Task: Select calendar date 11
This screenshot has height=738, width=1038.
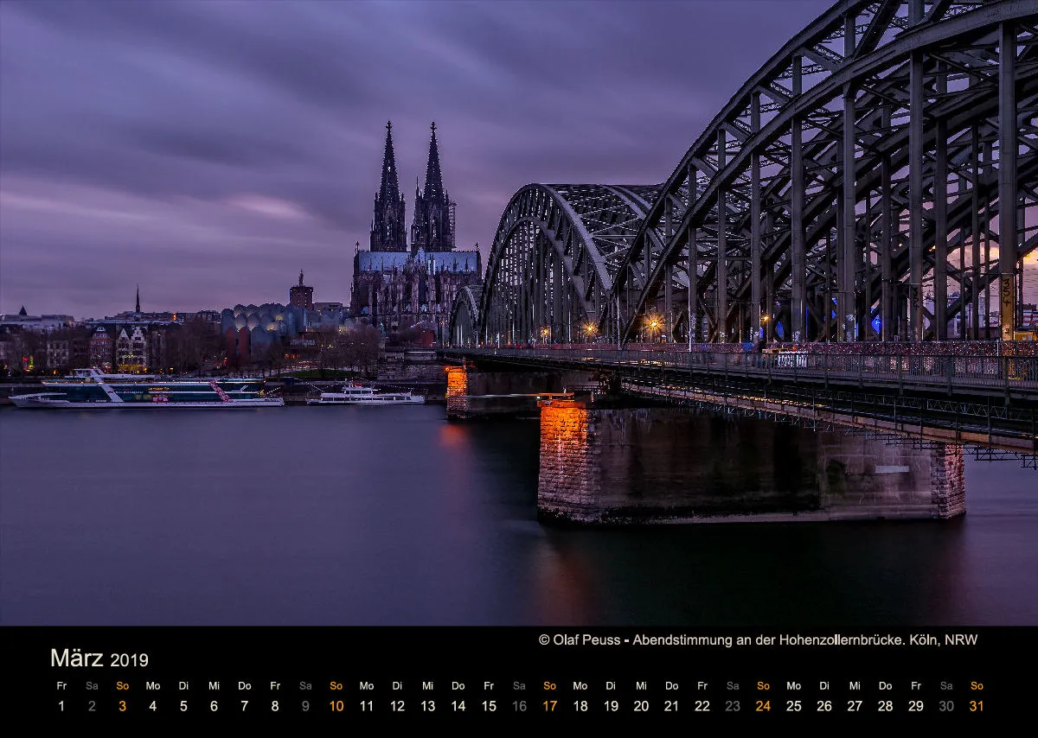Action: pos(367,706)
